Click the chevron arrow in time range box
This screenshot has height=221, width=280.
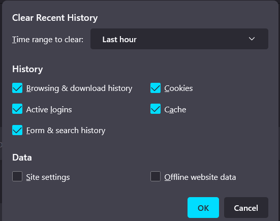pos(252,39)
